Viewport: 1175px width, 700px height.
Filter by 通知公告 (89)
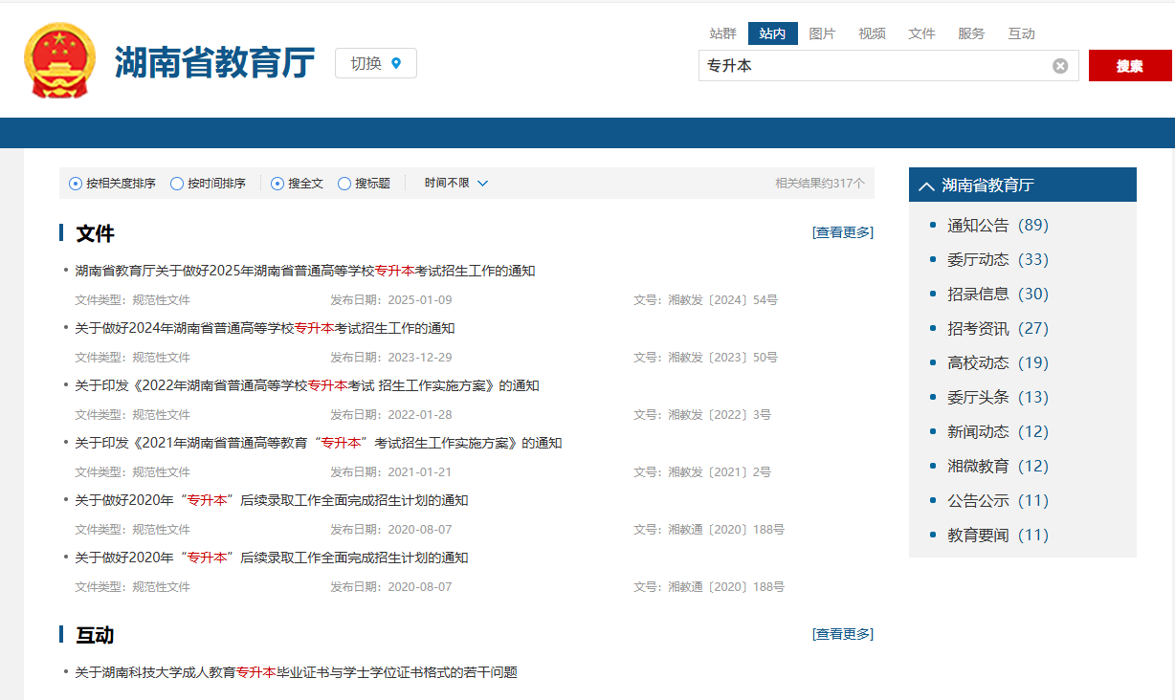tap(998, 226)
